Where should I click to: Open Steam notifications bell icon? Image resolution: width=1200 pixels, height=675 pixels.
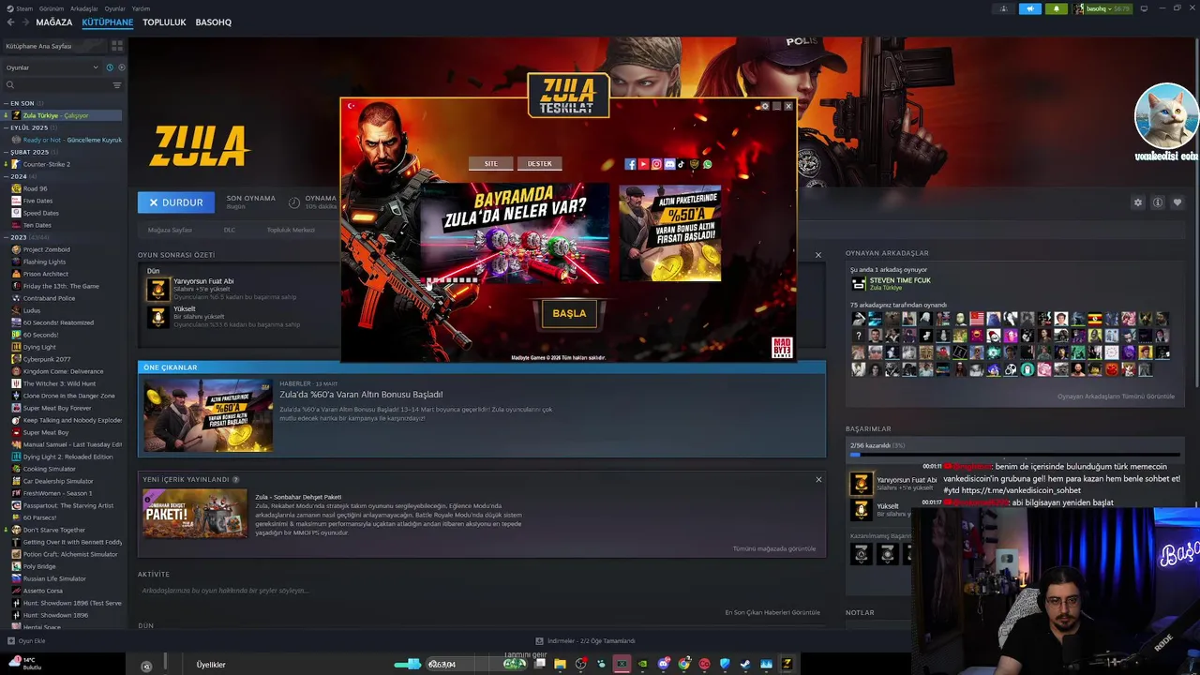pyautogui.click(x=1057, y=8)
